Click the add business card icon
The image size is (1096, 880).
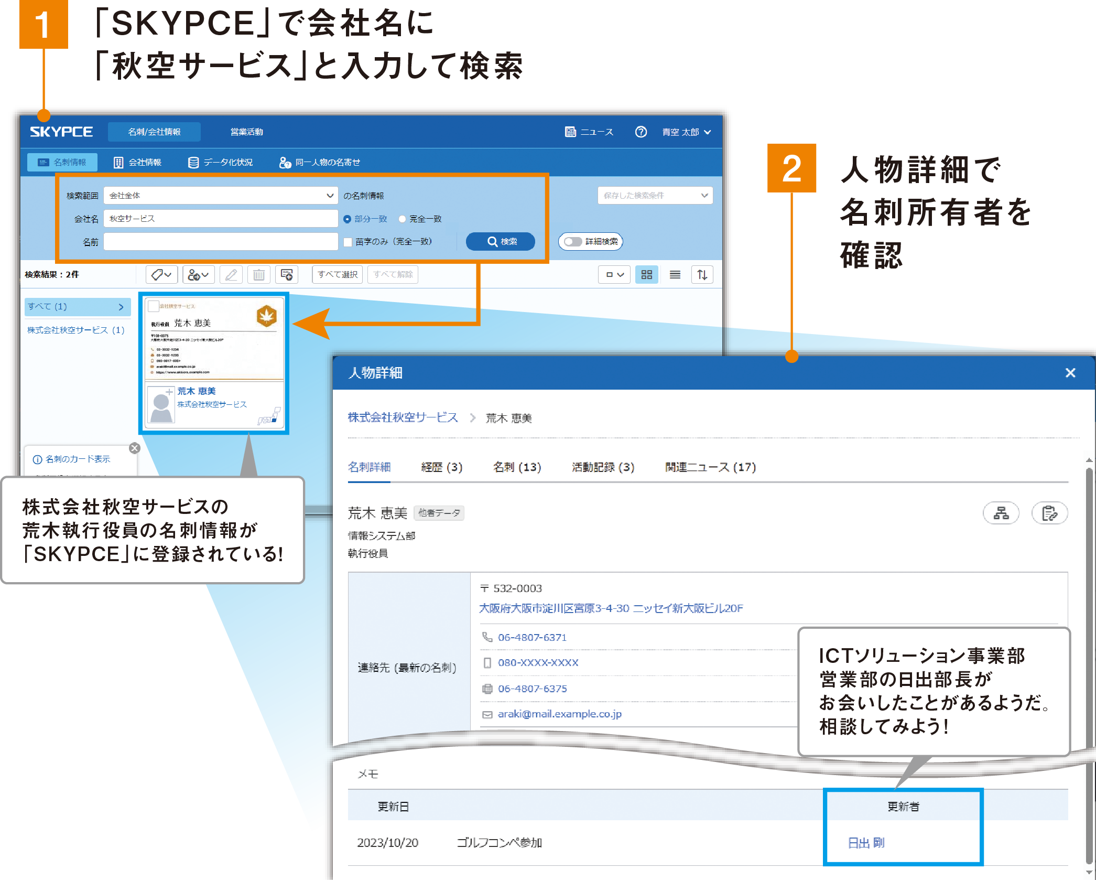pyautogui.click(x=286, y=274)
